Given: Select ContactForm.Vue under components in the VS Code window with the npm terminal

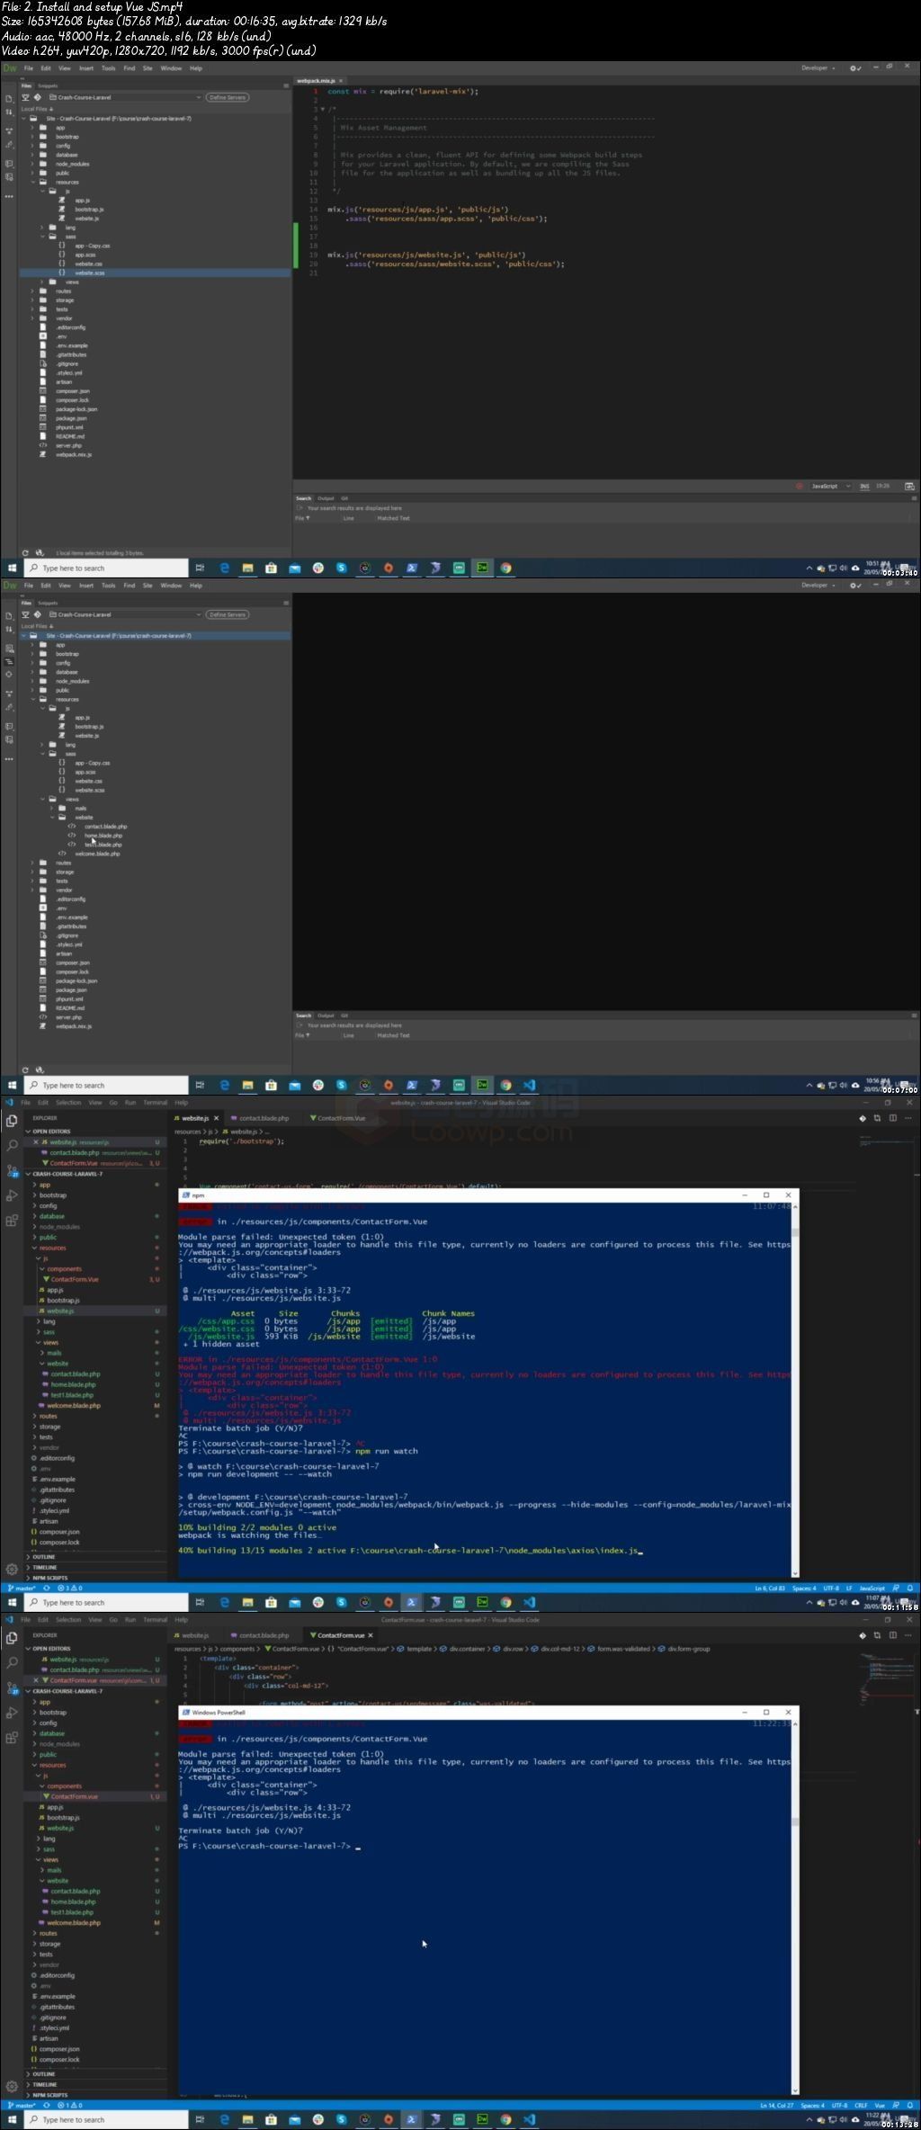Looking at the screenshot, I should pos(75,1279).
